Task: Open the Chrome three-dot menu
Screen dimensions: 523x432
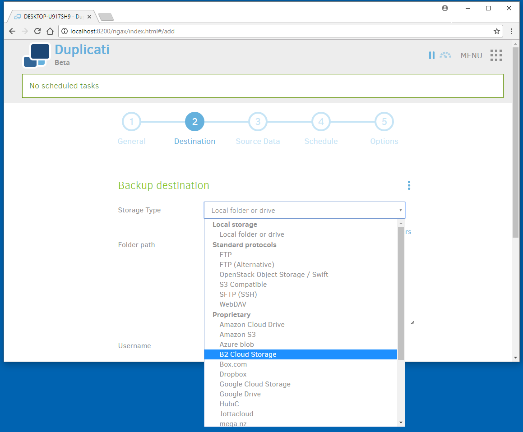Action: (511, 31)
